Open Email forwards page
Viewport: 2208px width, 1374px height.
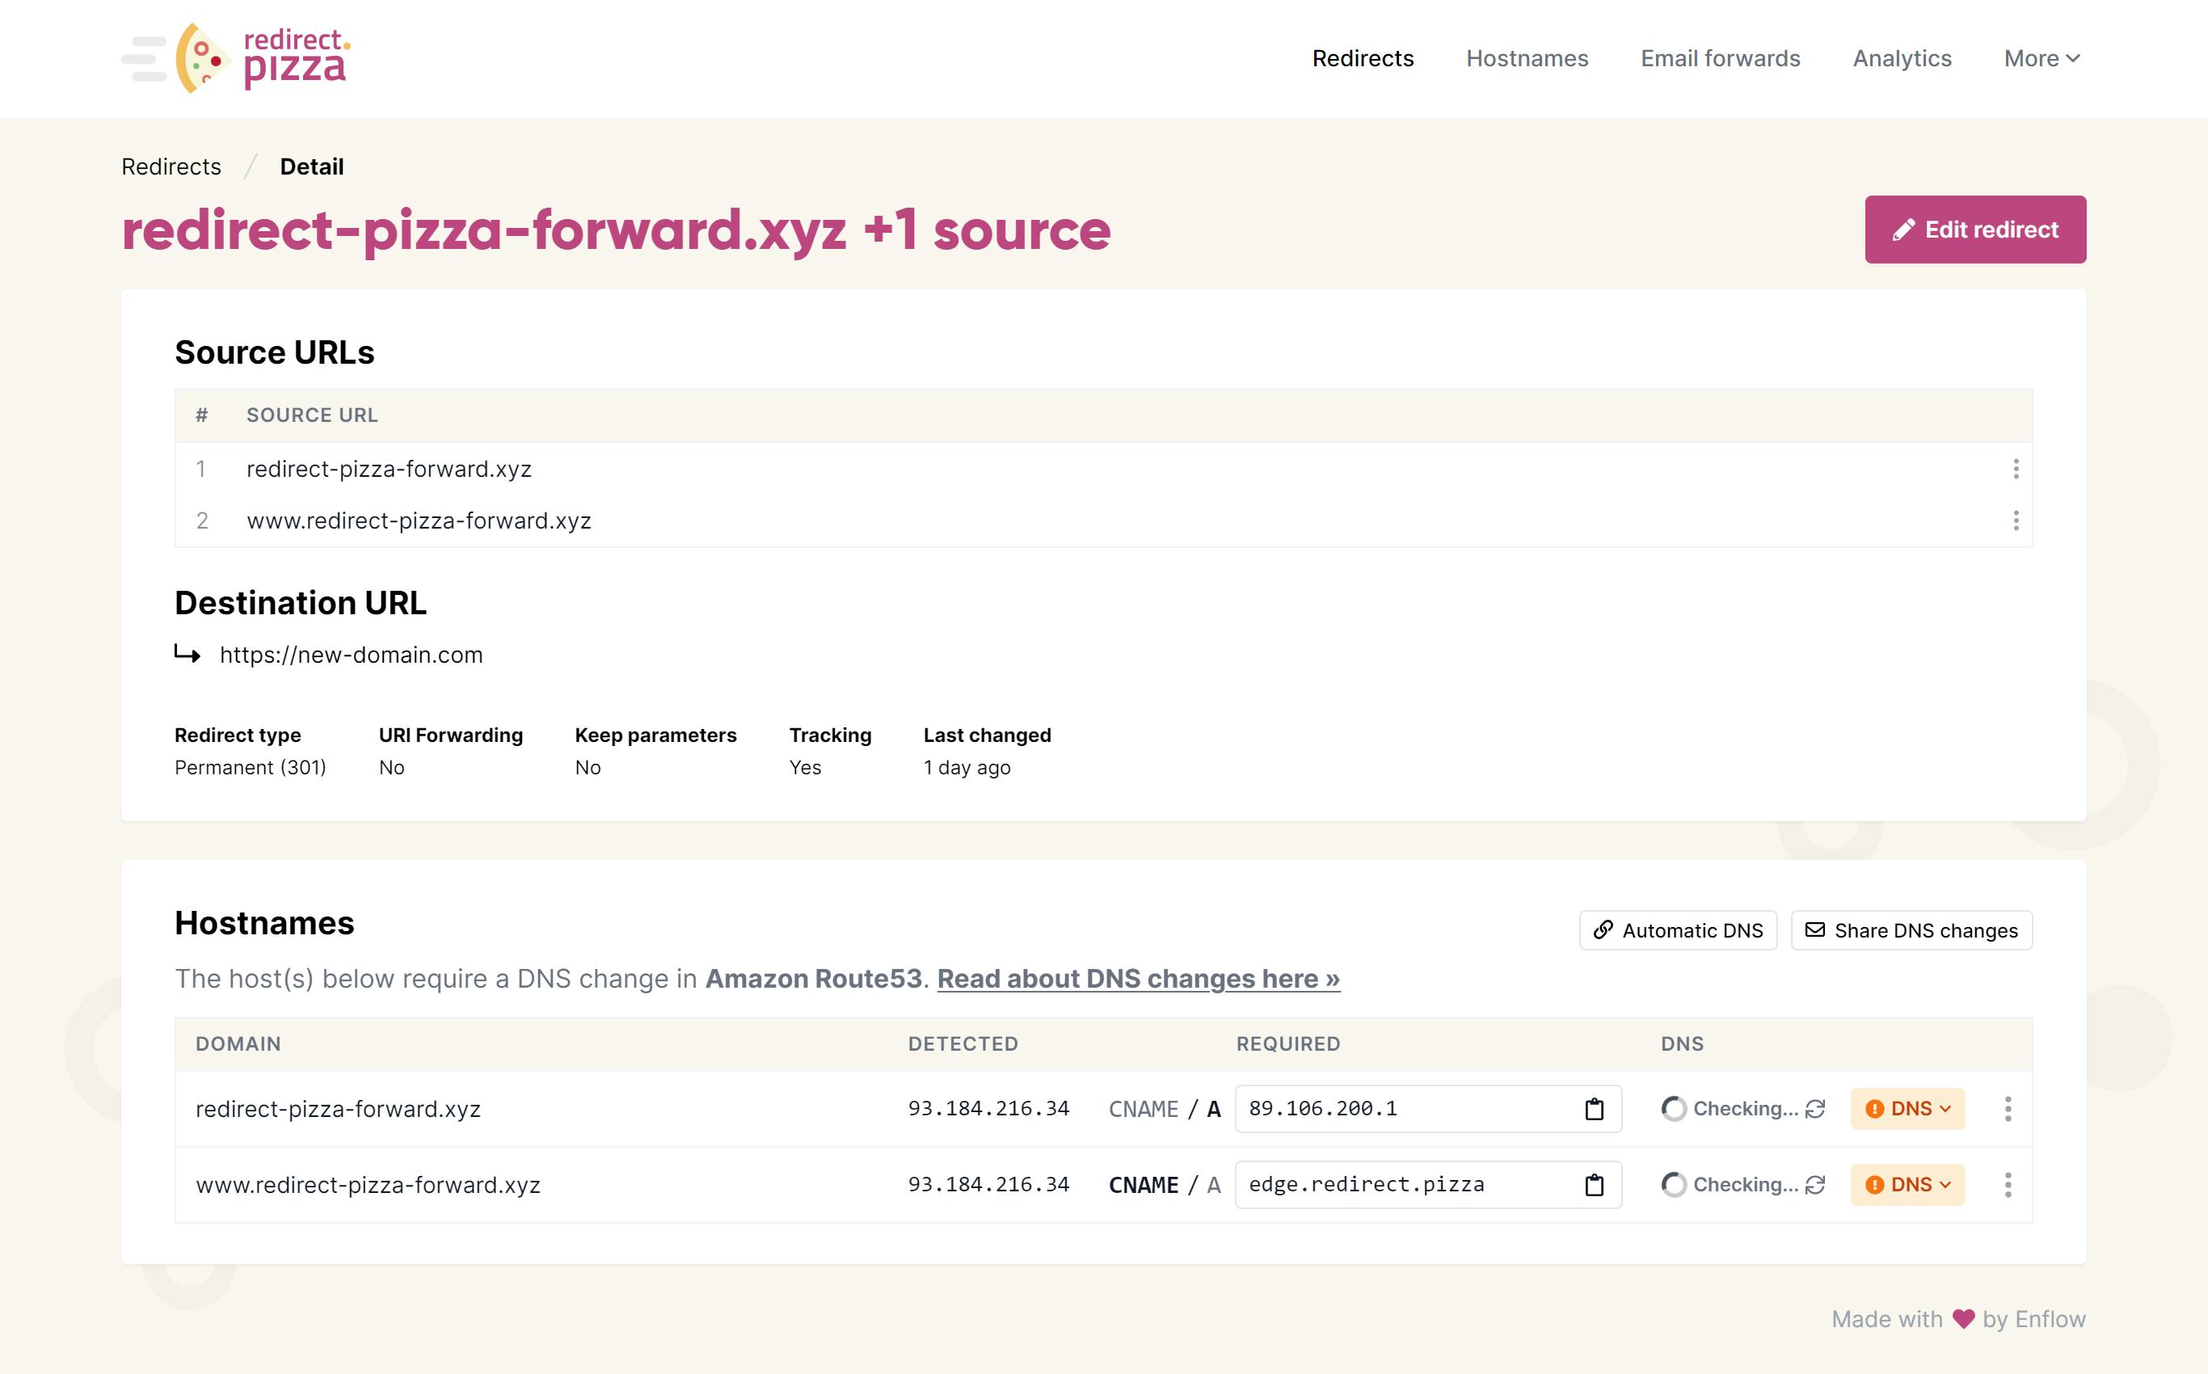(1720, 58)
